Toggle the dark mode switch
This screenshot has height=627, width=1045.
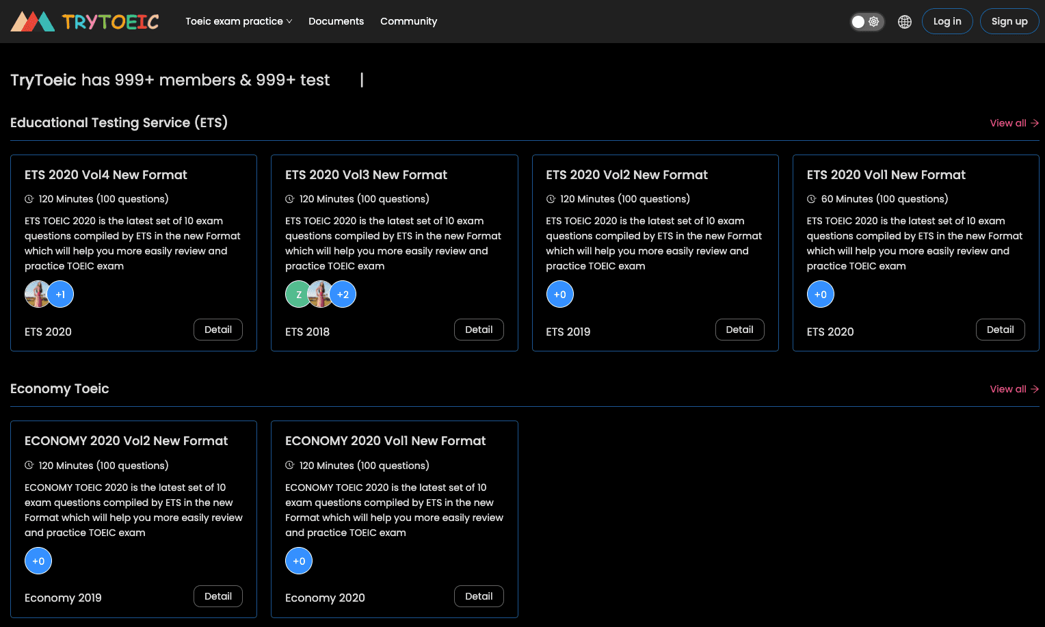pyautogui.click(x=867, y=22)
